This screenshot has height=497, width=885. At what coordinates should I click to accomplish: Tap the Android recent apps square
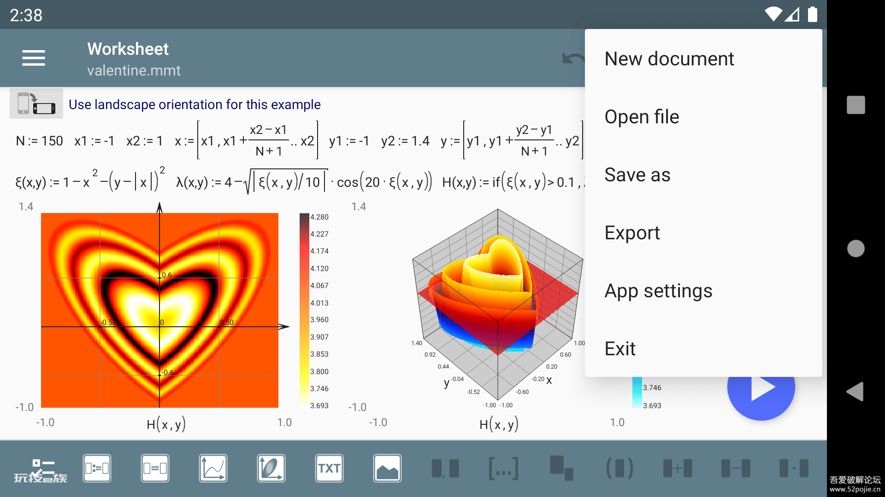pos(856,105)
